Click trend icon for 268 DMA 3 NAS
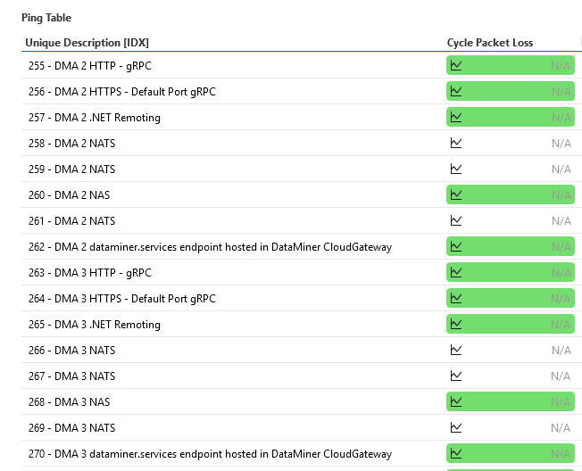The image size is (582, 471). (x=456, y=401)
